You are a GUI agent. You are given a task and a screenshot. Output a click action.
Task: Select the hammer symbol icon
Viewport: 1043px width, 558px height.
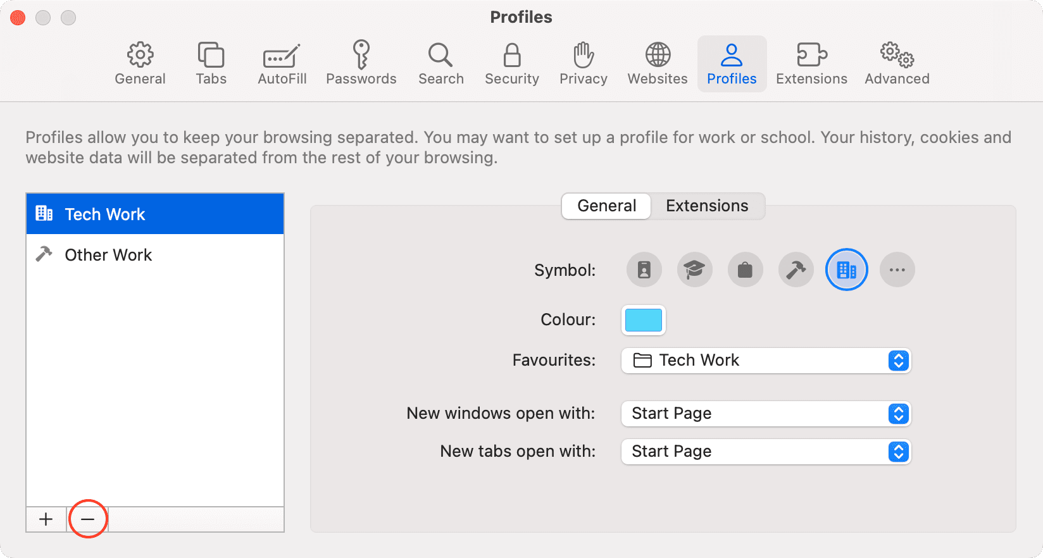[x=796, y=270]
